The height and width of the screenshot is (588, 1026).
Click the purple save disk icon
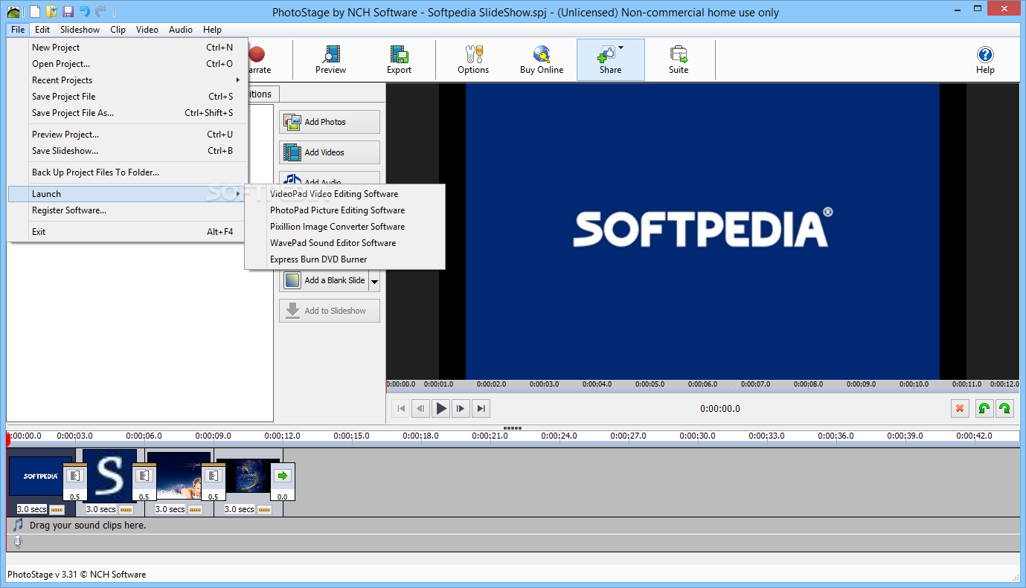68,11
